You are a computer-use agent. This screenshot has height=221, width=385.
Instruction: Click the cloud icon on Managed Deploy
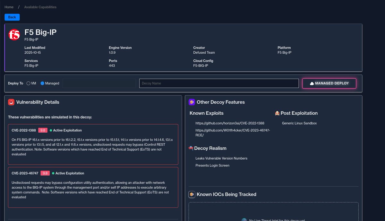312,83
